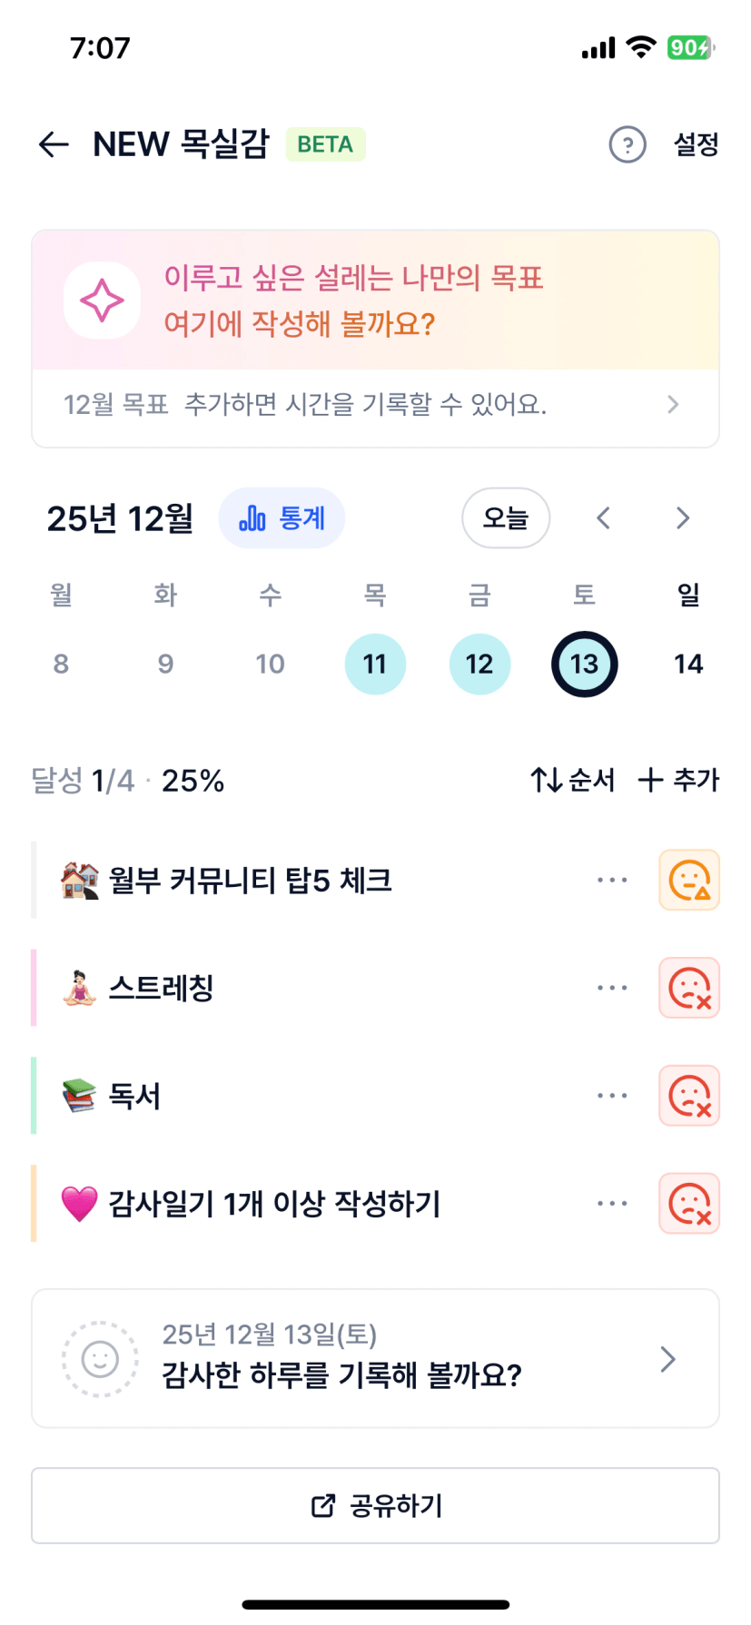Image resolution: width=751 pixels, height=1625 pixels.
Task: Tap smiley icon in gratitude diary card
Action: tap(100, 1359)
